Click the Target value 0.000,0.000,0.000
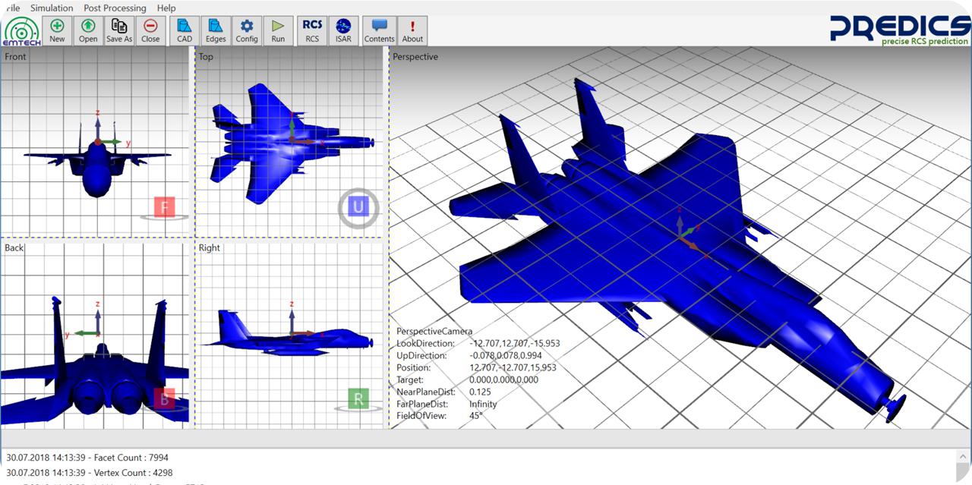The width and height of the screenshot is (972, 485). [503, 380]
